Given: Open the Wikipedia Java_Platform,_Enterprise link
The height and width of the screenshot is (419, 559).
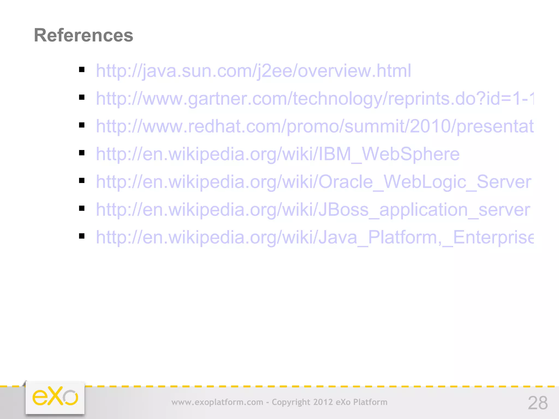Looking at the screenshot, I should (x=315, y=238).
